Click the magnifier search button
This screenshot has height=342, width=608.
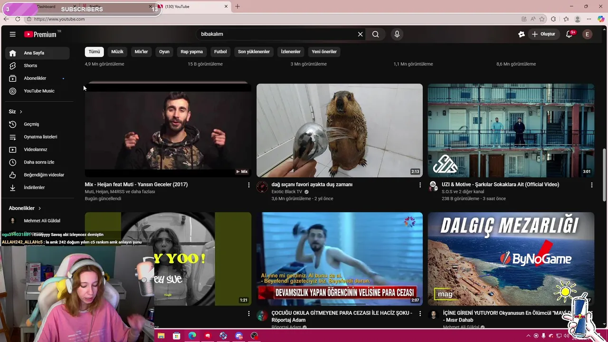pyautogui.click(x=376, y=34)
